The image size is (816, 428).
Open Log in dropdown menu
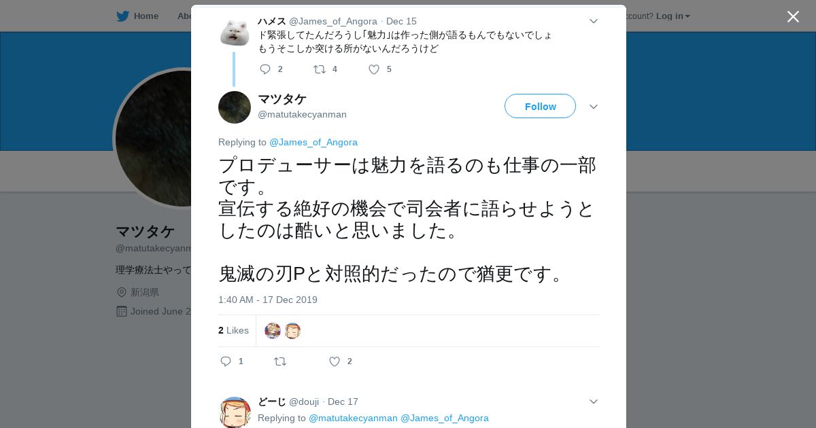pyautogui.click(x=673, y=16)
